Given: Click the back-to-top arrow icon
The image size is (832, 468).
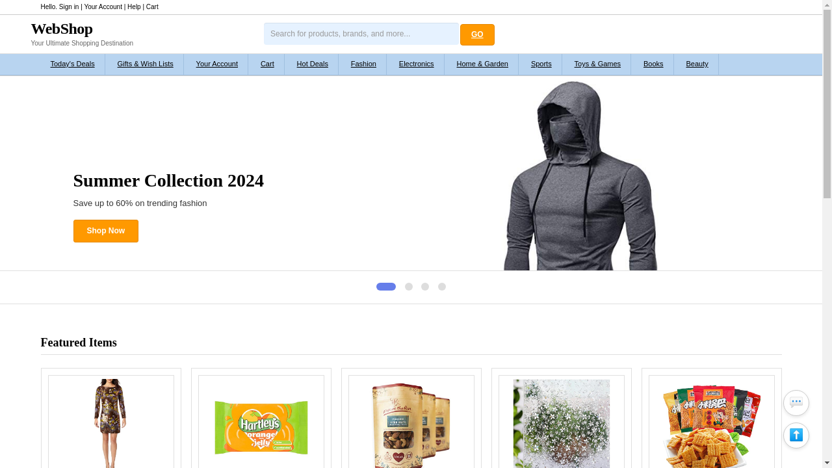Looking at the screenshot, I should [796, 435].
